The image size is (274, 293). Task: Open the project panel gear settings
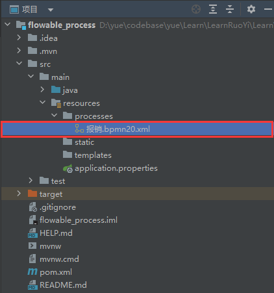pos(251,9)
